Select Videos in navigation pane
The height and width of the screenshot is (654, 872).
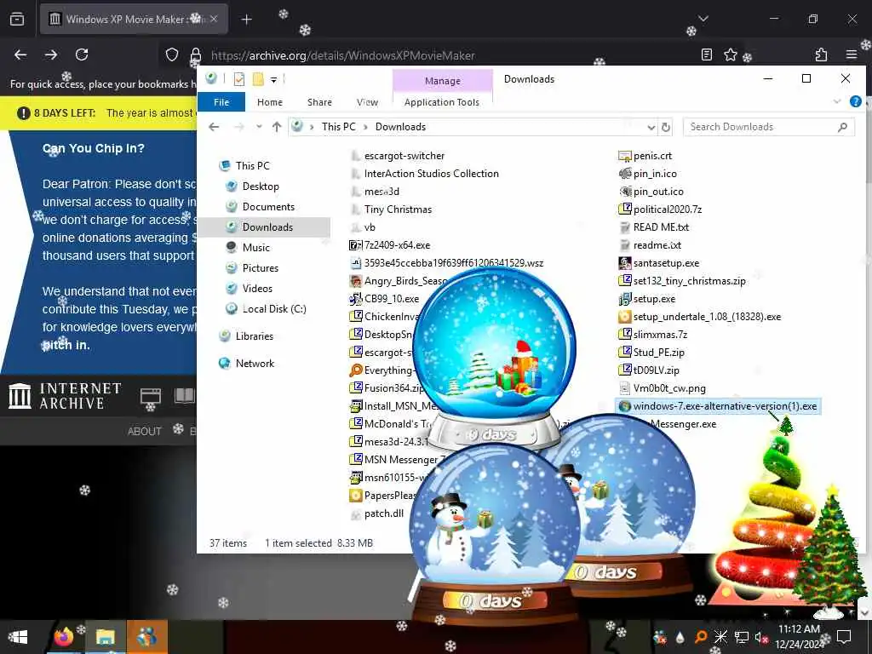point(257,289)
